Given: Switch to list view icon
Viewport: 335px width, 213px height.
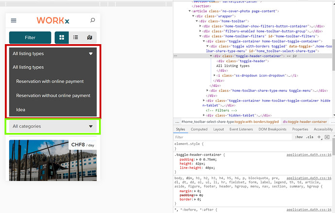Looking at the screenshot, I should point(76,37).
